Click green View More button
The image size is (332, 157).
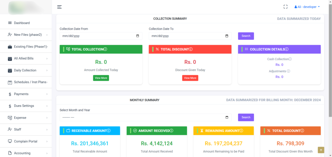[101, 78]
